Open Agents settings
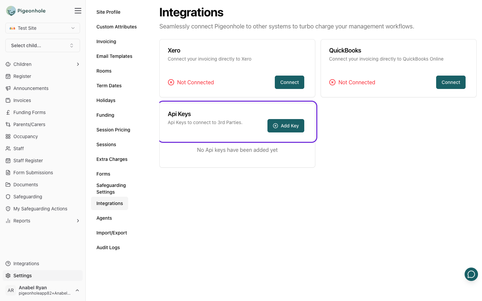The image size is (482, 301). tap(104, 218)
